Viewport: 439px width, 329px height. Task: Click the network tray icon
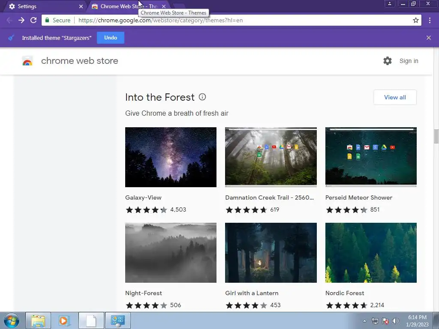click(x=375, y=321)
